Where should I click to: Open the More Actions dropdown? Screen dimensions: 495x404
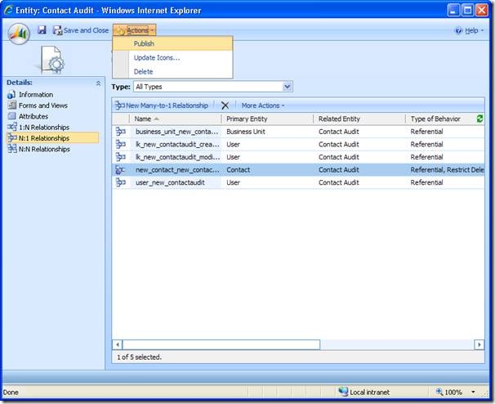263,105
